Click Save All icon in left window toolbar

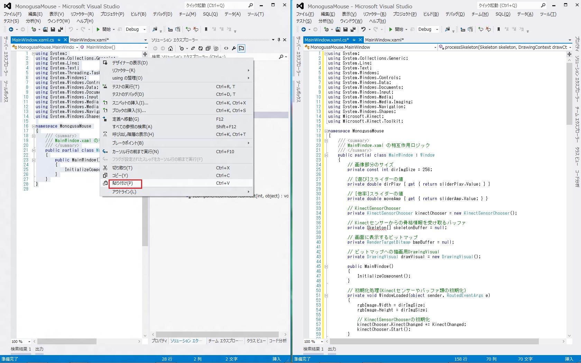coord(61,29)
